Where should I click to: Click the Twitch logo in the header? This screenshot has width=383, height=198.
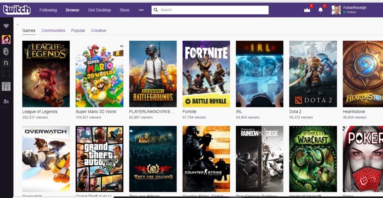(x=17, y=10)
